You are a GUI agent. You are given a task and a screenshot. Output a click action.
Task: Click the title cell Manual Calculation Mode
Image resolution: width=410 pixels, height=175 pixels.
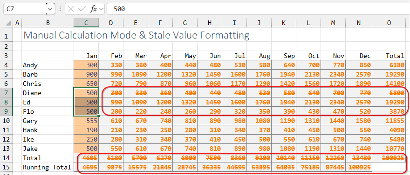(136, 35)
